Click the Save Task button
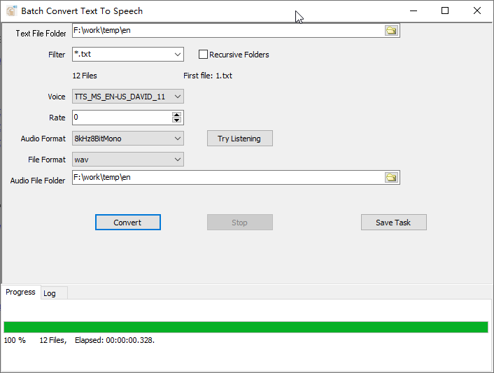 393,223
